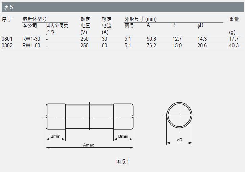Screen dimensions: 245x172
Task: Click the 76.2 dimension A value
Action: [x=151, y=45]
